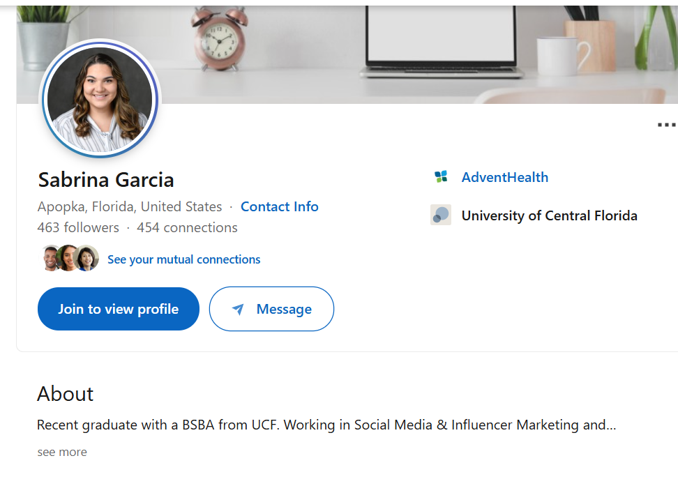Screen dimensions: 678x479
Task: Click the AdventHealth company logo icon
Action: [440, 177]
